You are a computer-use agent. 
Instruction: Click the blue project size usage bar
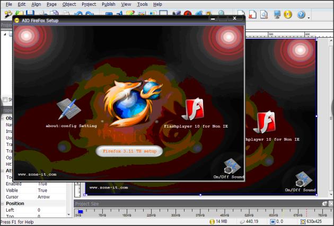(80, 212)
